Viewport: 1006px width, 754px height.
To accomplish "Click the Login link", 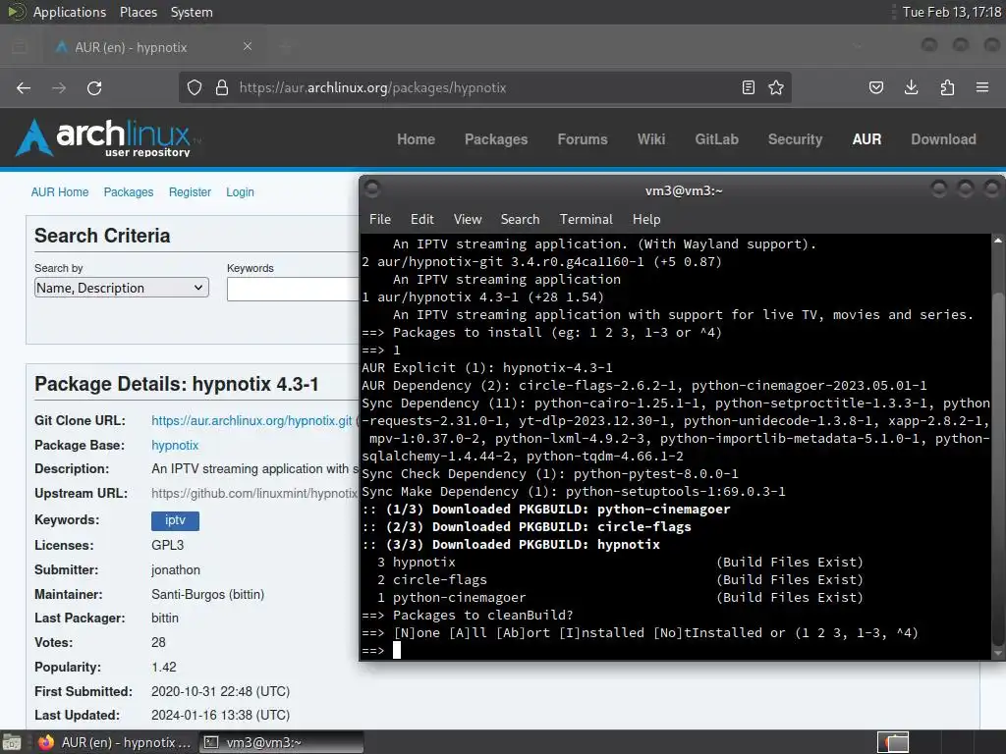I will point(240,191).
